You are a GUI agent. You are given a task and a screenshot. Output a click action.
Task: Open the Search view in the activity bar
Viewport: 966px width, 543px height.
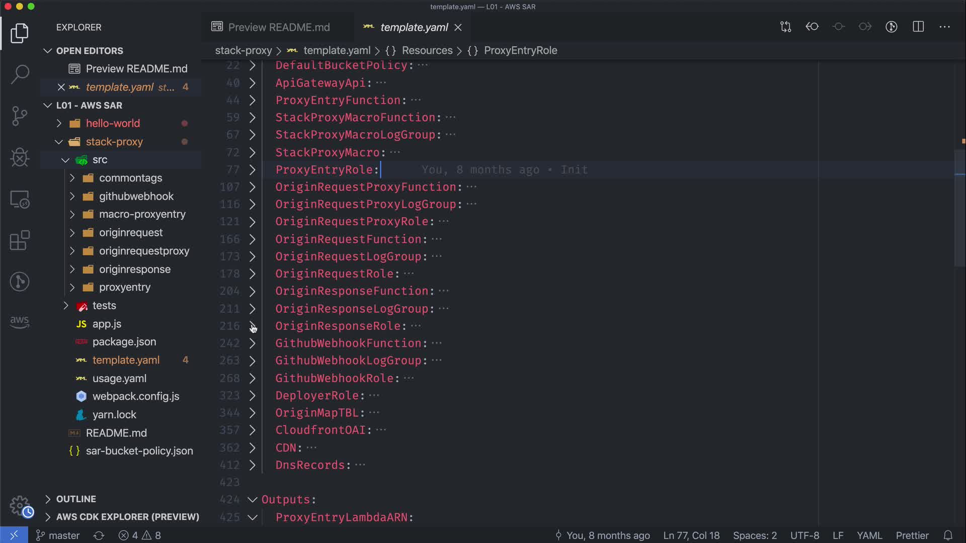click(20, 74)
